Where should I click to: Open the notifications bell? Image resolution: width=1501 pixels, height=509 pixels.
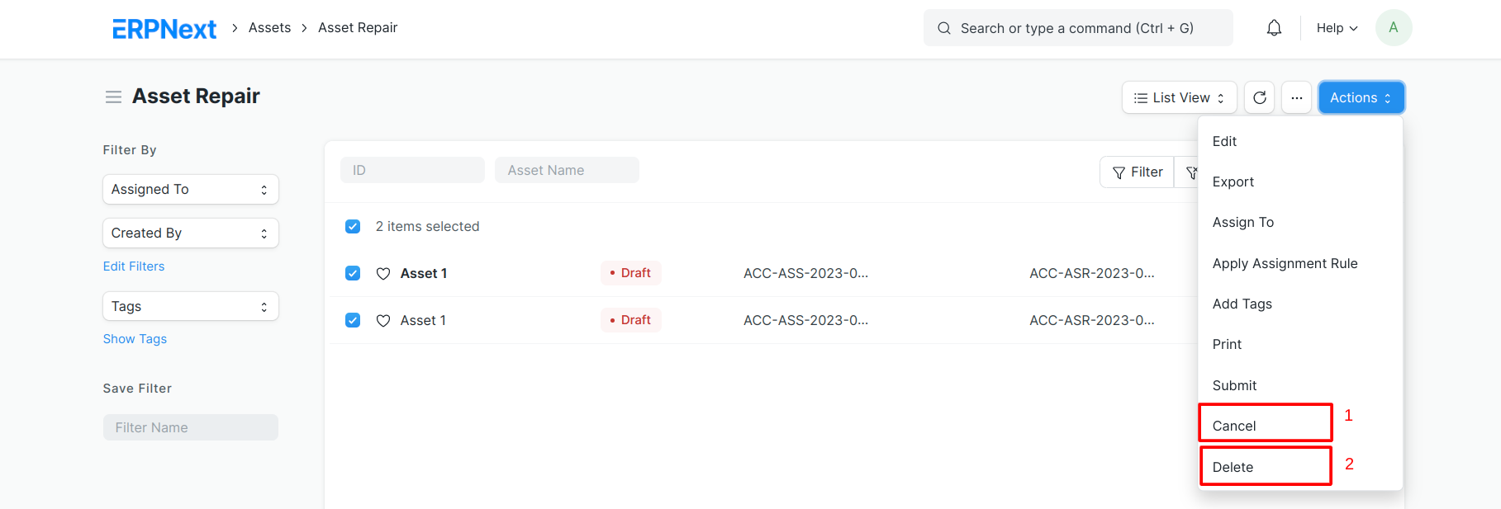(x=1274, y=28)
